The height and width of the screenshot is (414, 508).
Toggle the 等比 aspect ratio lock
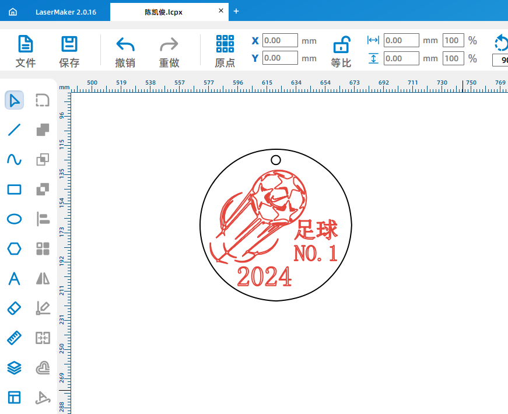tap(341, 51)
